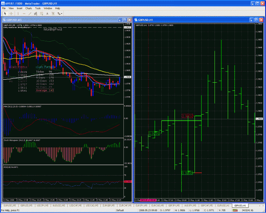Viewport: 266px width, 213px height.
Task: Switch to EURUSD,H1 chart tab
Action: 223,206
